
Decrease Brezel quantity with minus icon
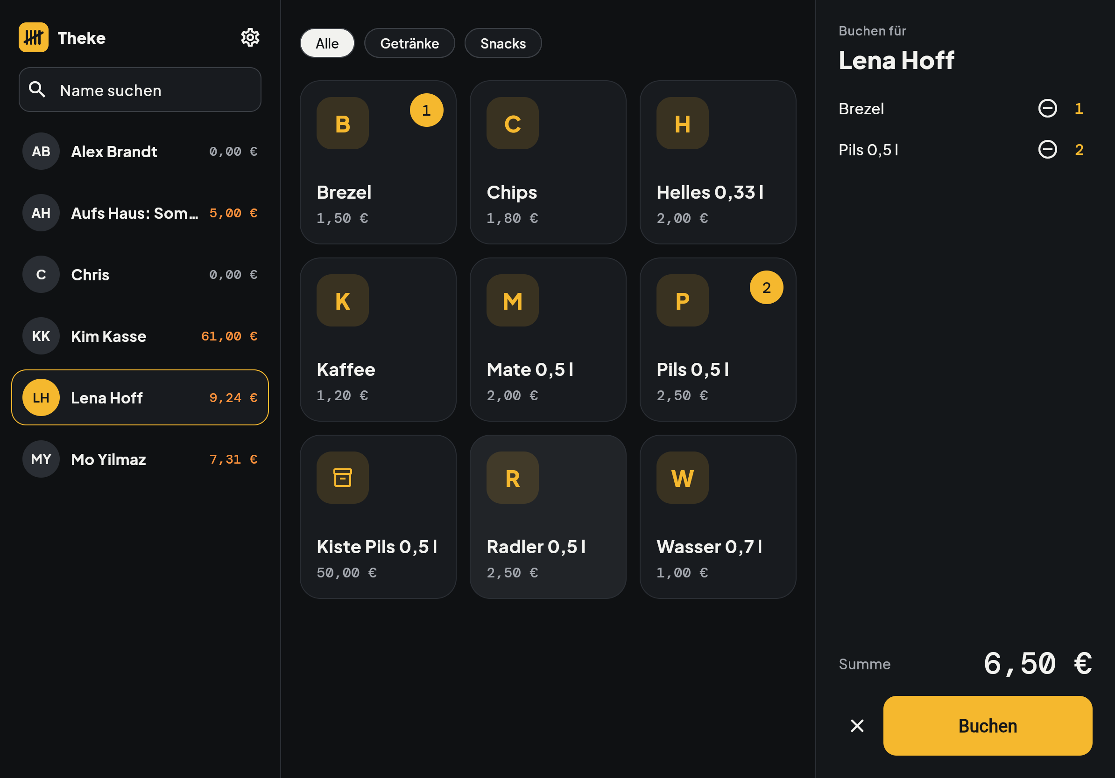click(1047, 108)
